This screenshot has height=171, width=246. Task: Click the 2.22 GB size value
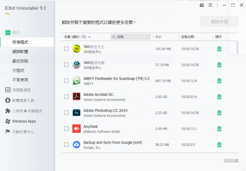point(161,113)
